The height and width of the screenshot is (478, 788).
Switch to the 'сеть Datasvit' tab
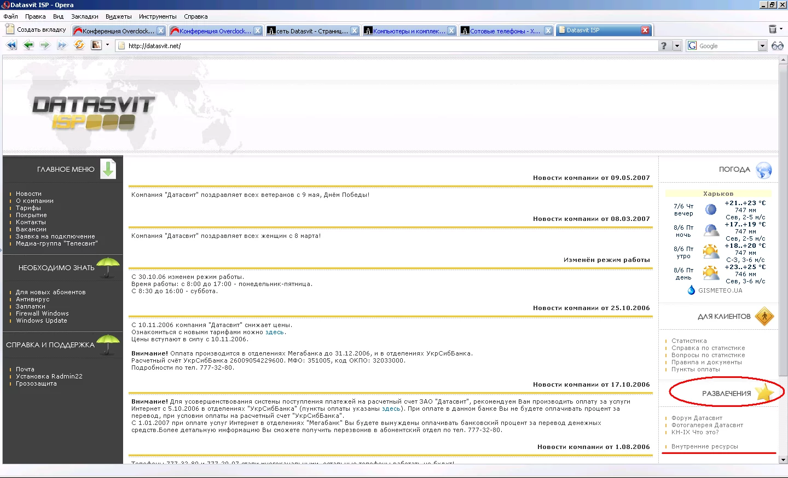(x=312, y=31)
